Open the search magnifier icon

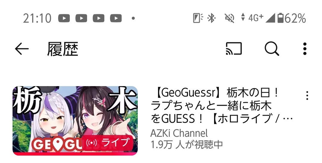(272, 49)
